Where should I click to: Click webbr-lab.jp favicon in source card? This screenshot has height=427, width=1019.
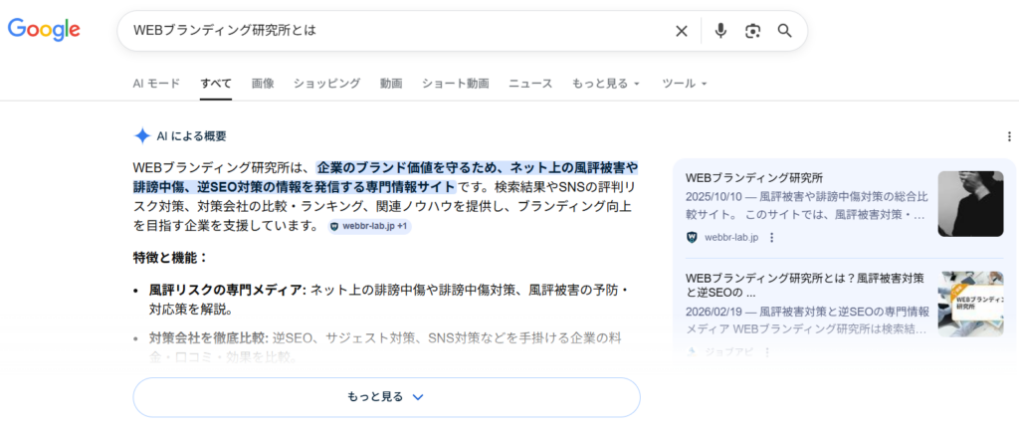coord(692,237)
